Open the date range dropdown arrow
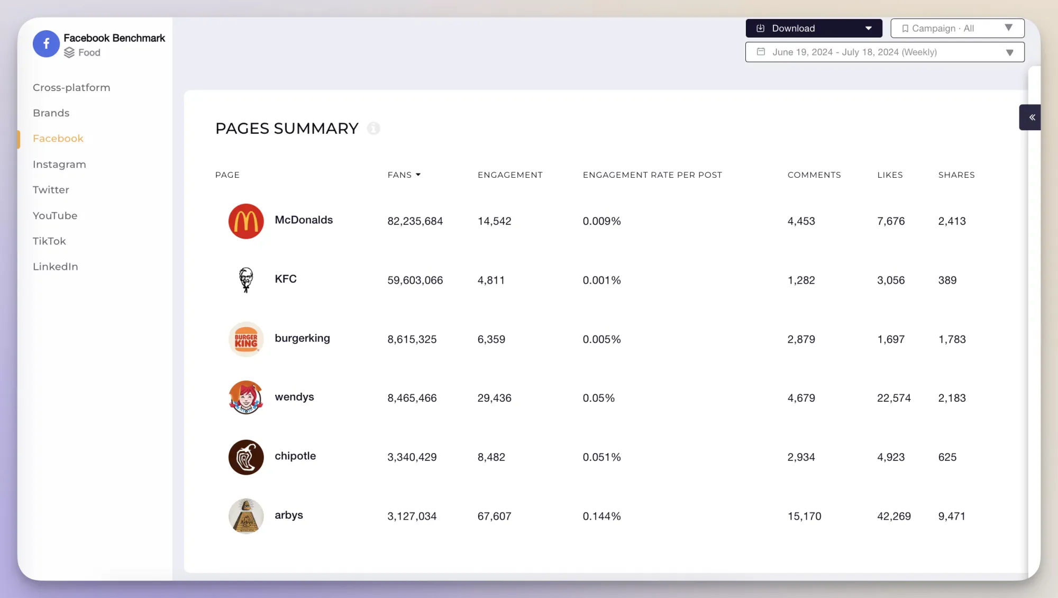Image resolution: width=1058 pixels, height=598 pixels. [x=1009, y=52]
